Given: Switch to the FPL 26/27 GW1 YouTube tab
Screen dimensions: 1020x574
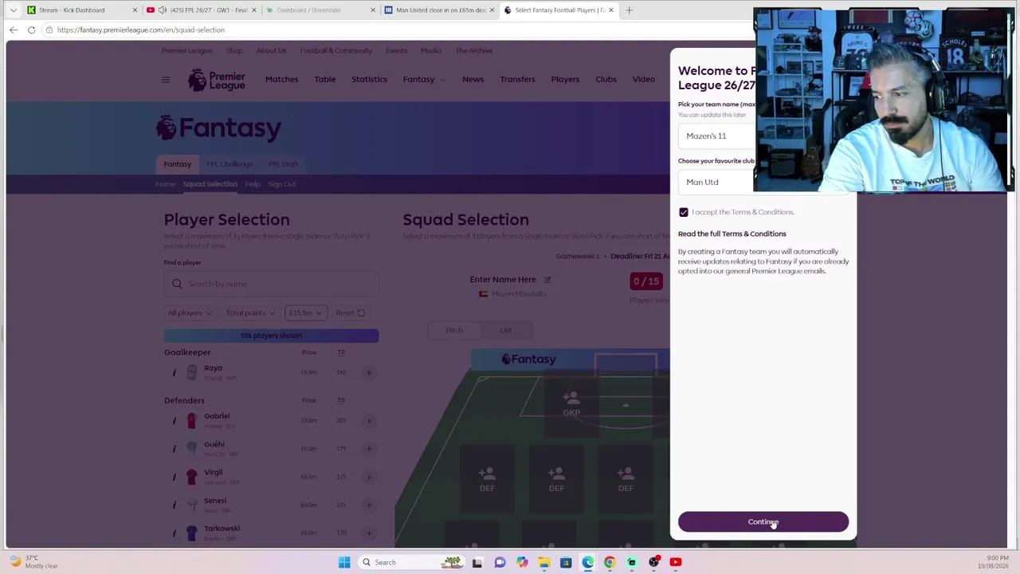Looking at the screenshot, I should coord(200,10).
